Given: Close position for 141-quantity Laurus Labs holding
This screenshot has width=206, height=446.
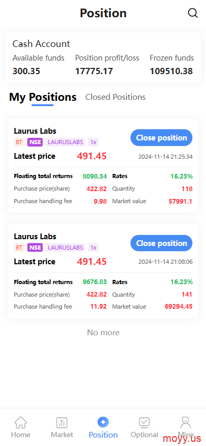Looking at the screenshot, I should [x=161, y=243].
